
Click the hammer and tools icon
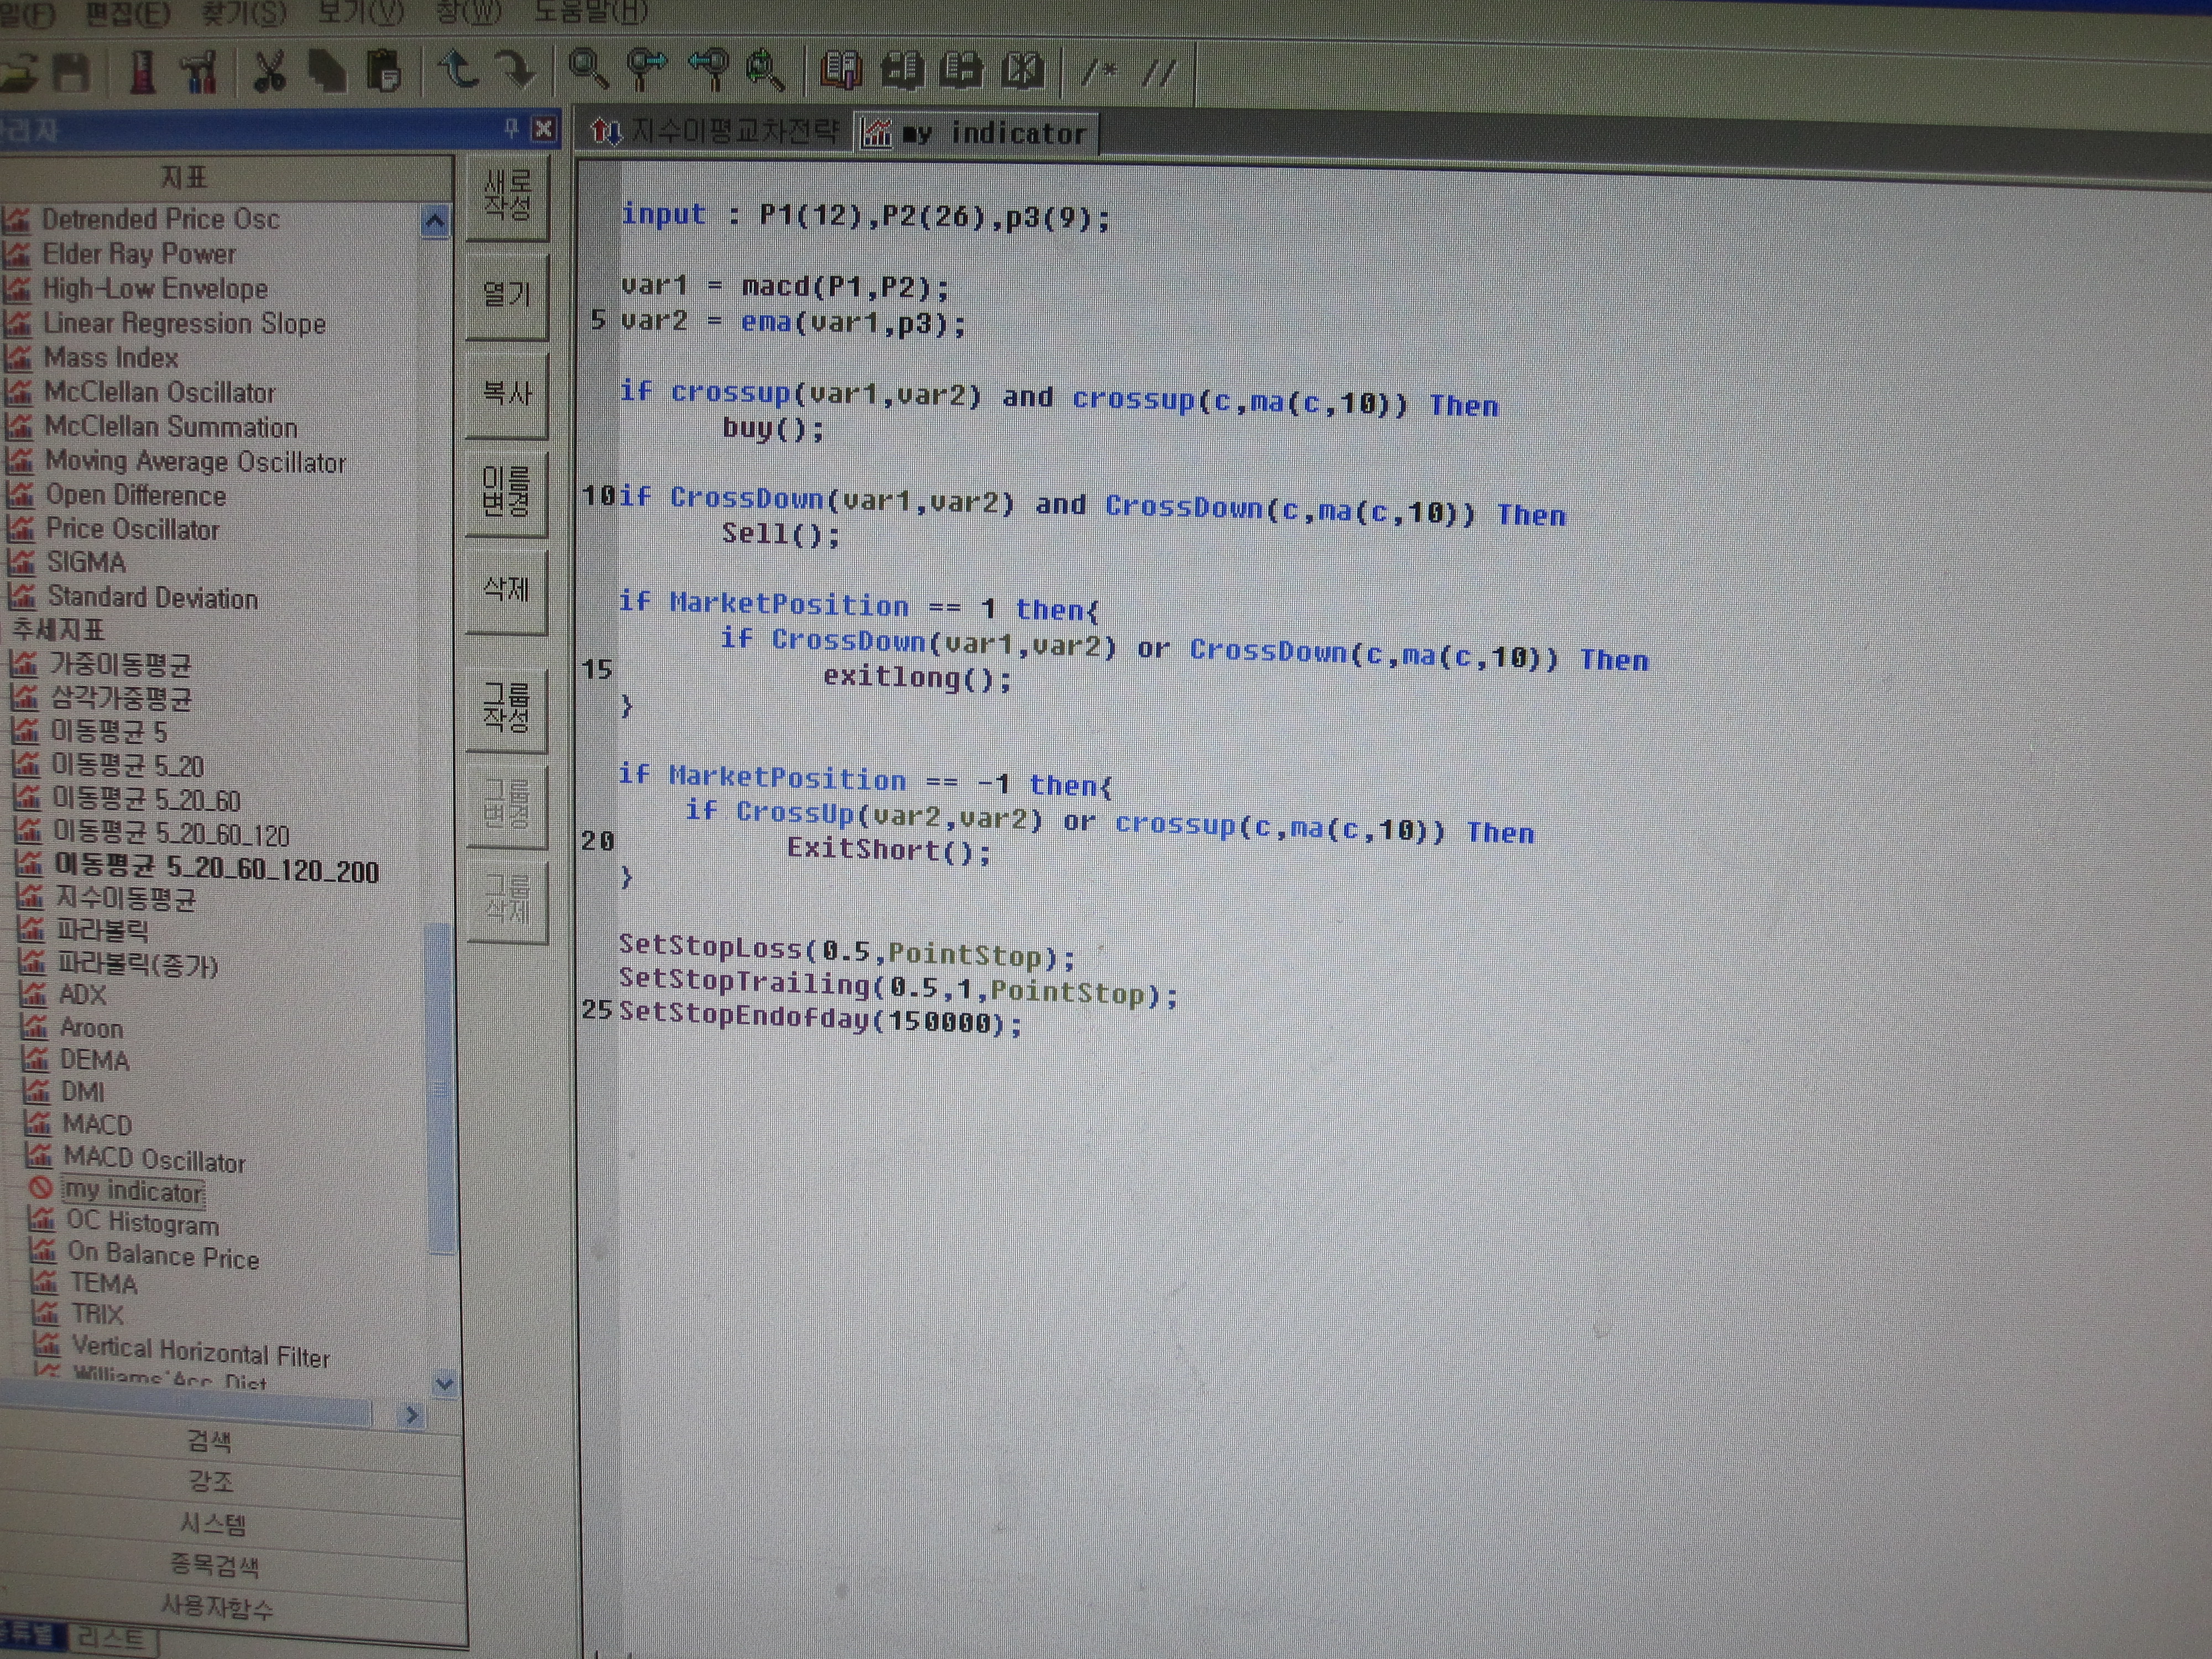coord(199,72)
